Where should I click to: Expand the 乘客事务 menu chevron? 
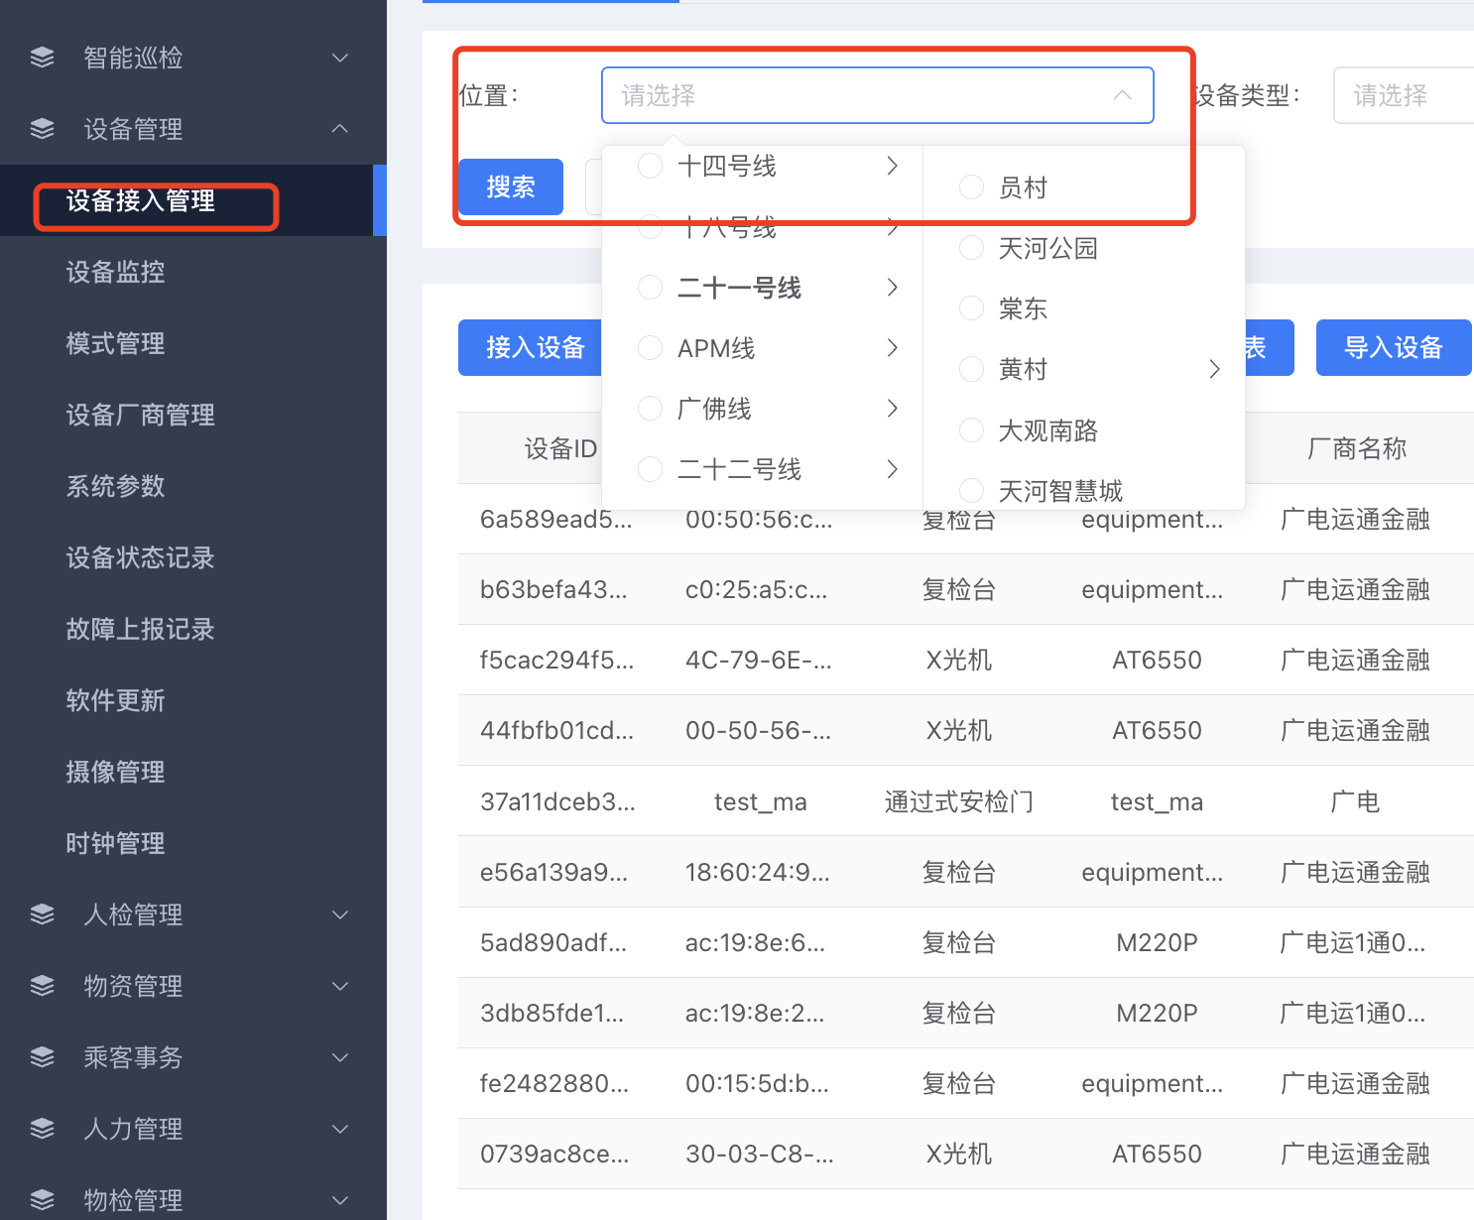pyautogui.click(x=340, y=1057)
